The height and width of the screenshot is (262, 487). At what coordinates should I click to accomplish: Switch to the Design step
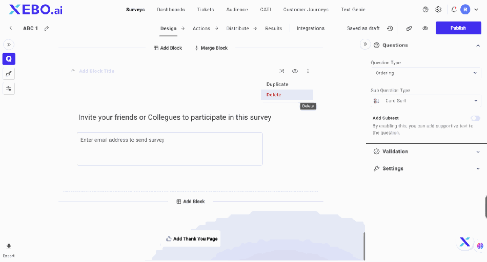tap(168, 28)
